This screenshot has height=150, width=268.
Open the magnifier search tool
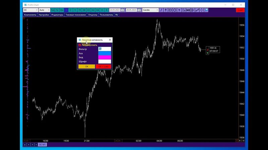(206, 10)
